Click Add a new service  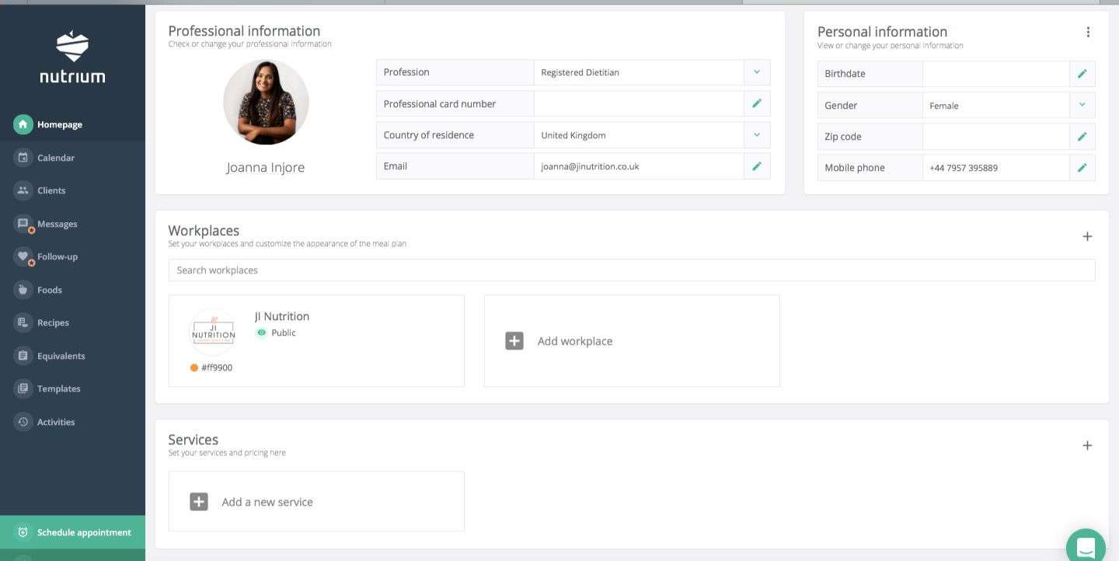click(316, 502)
